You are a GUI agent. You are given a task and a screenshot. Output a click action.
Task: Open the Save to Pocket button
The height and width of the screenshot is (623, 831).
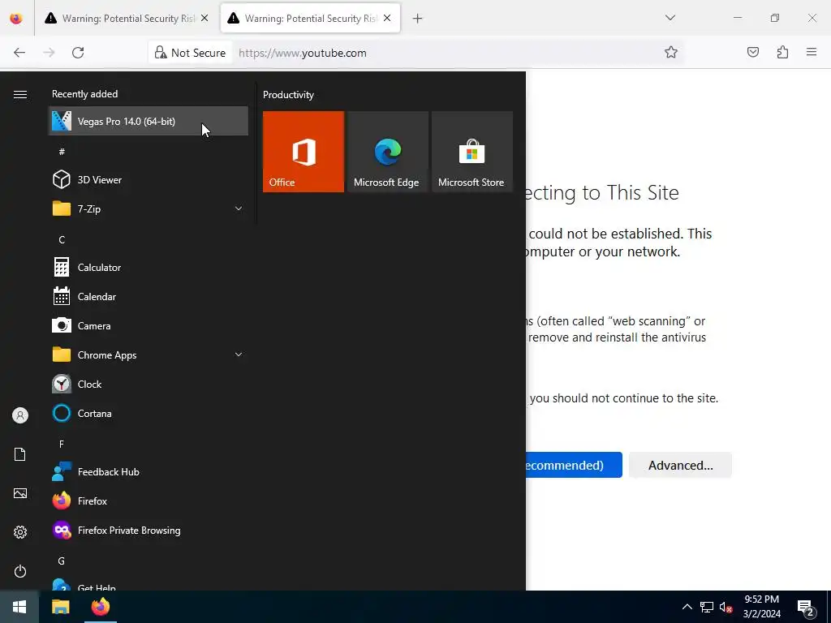(x=752, y=52)
